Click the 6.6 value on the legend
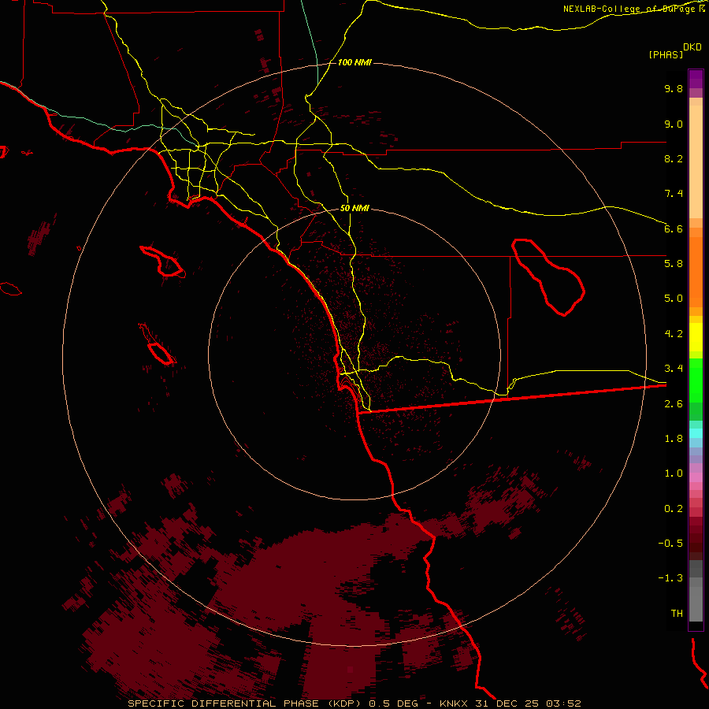The height and width of the screenshot is (709, 709). point(674,228)
